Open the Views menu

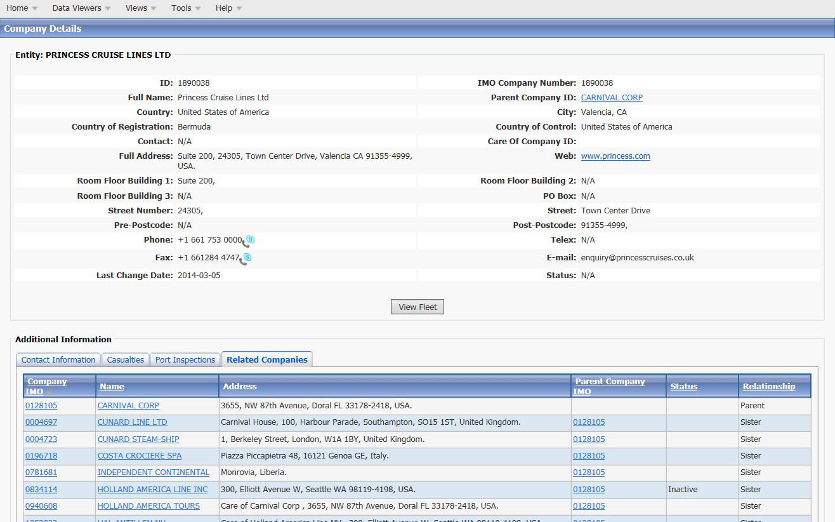click(x=141, y=8)
